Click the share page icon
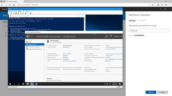 (166, 5)
